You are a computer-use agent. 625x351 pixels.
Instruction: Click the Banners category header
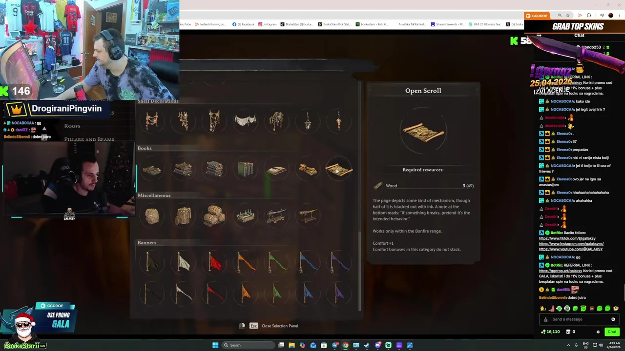[147, 243]
